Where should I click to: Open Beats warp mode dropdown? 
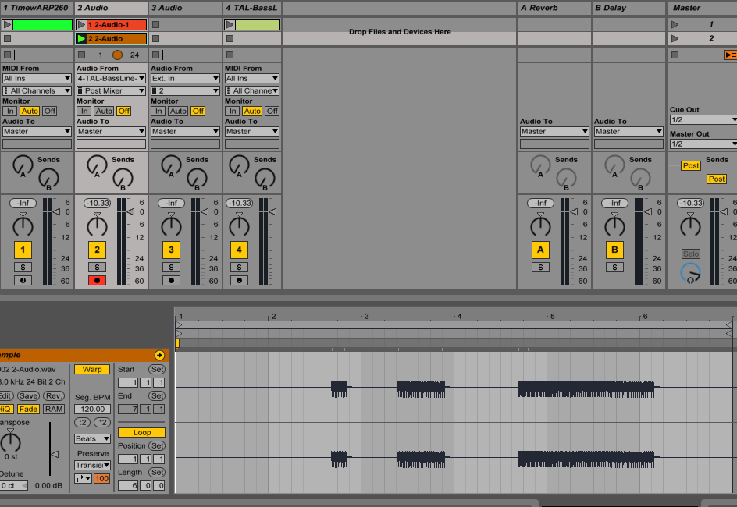click(x=92, y=438)
